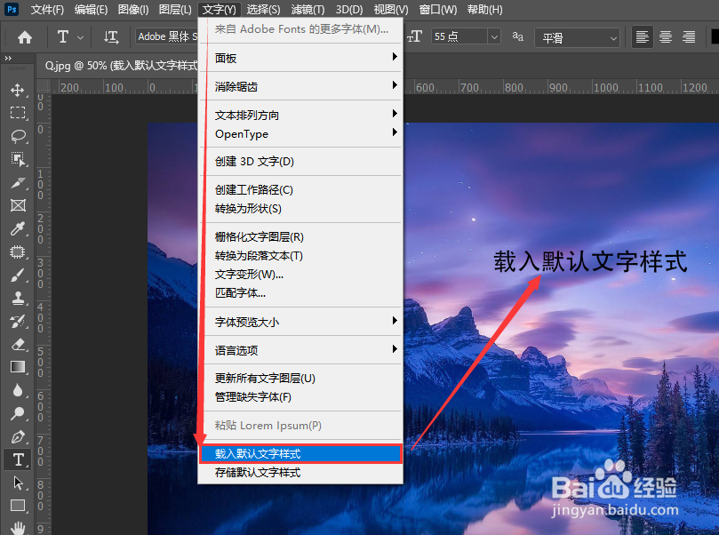Open the anti-aliasing dropdown showing 平滑

point(614,37)
